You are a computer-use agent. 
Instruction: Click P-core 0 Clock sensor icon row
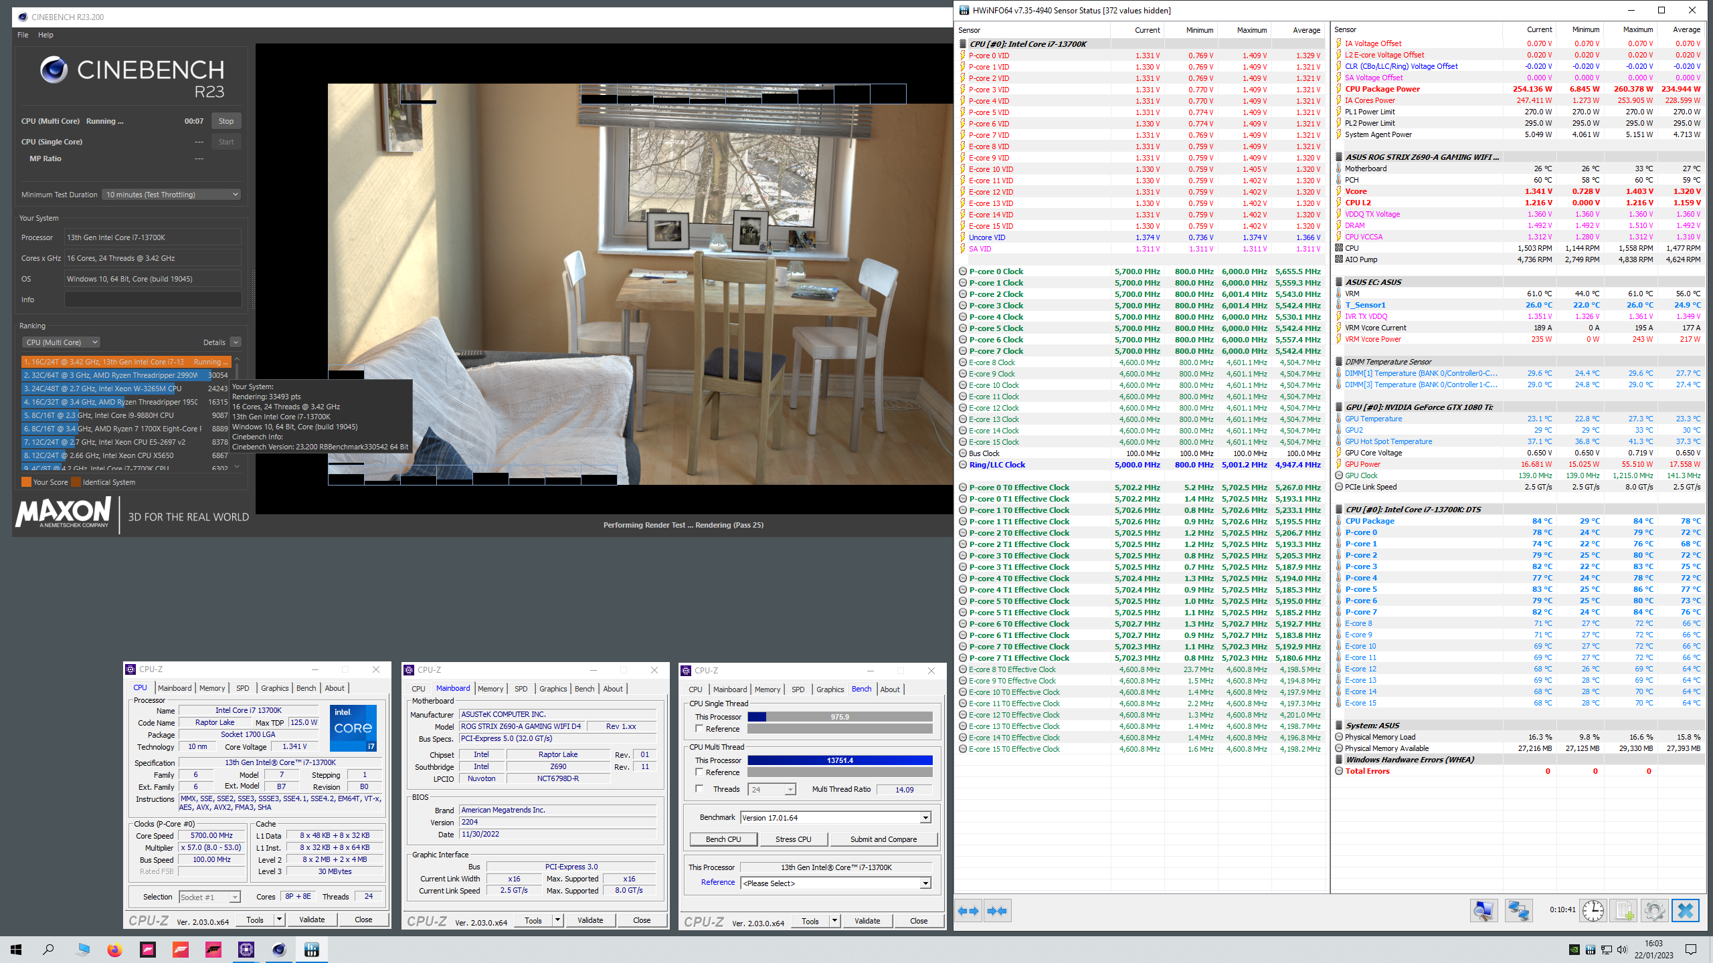(x=1140, y=272)
